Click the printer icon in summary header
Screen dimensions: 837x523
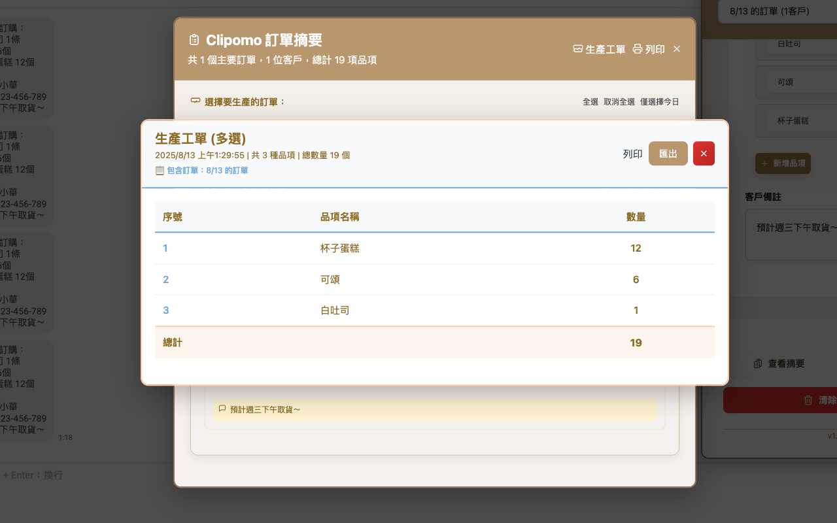click(638, 49)
